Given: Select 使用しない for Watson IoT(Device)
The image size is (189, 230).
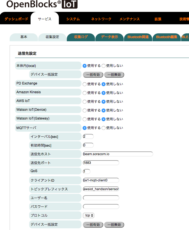Looking at the screenshot, I should [x=104, y=110].
